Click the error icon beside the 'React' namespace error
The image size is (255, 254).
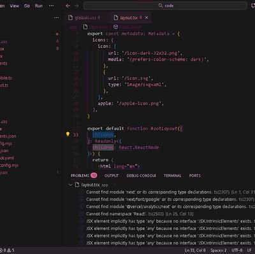click(x=81, y=214)
